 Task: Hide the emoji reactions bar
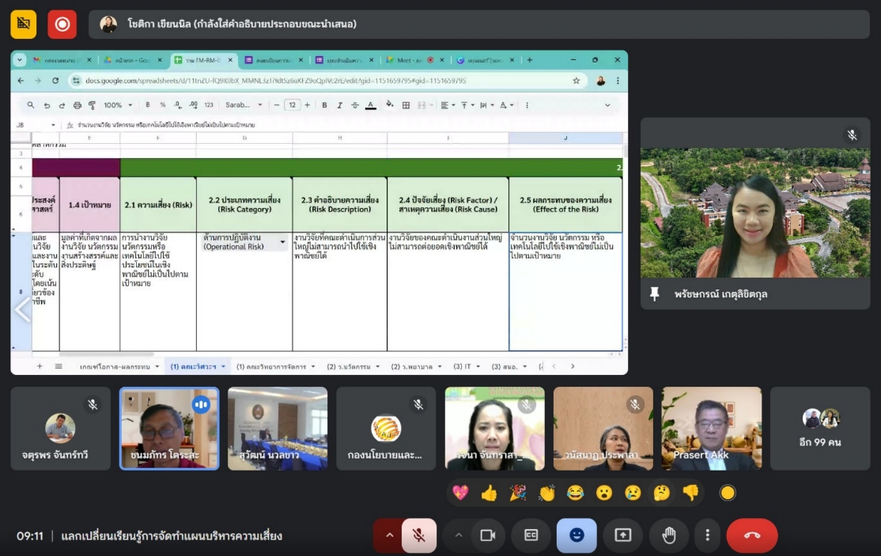(577, 535)
